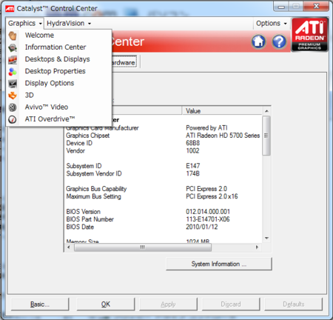Image resolution: width=333 pixels, height=320 pixels.
Task: Click the Powered by ATI value
Action: (206, 128)
